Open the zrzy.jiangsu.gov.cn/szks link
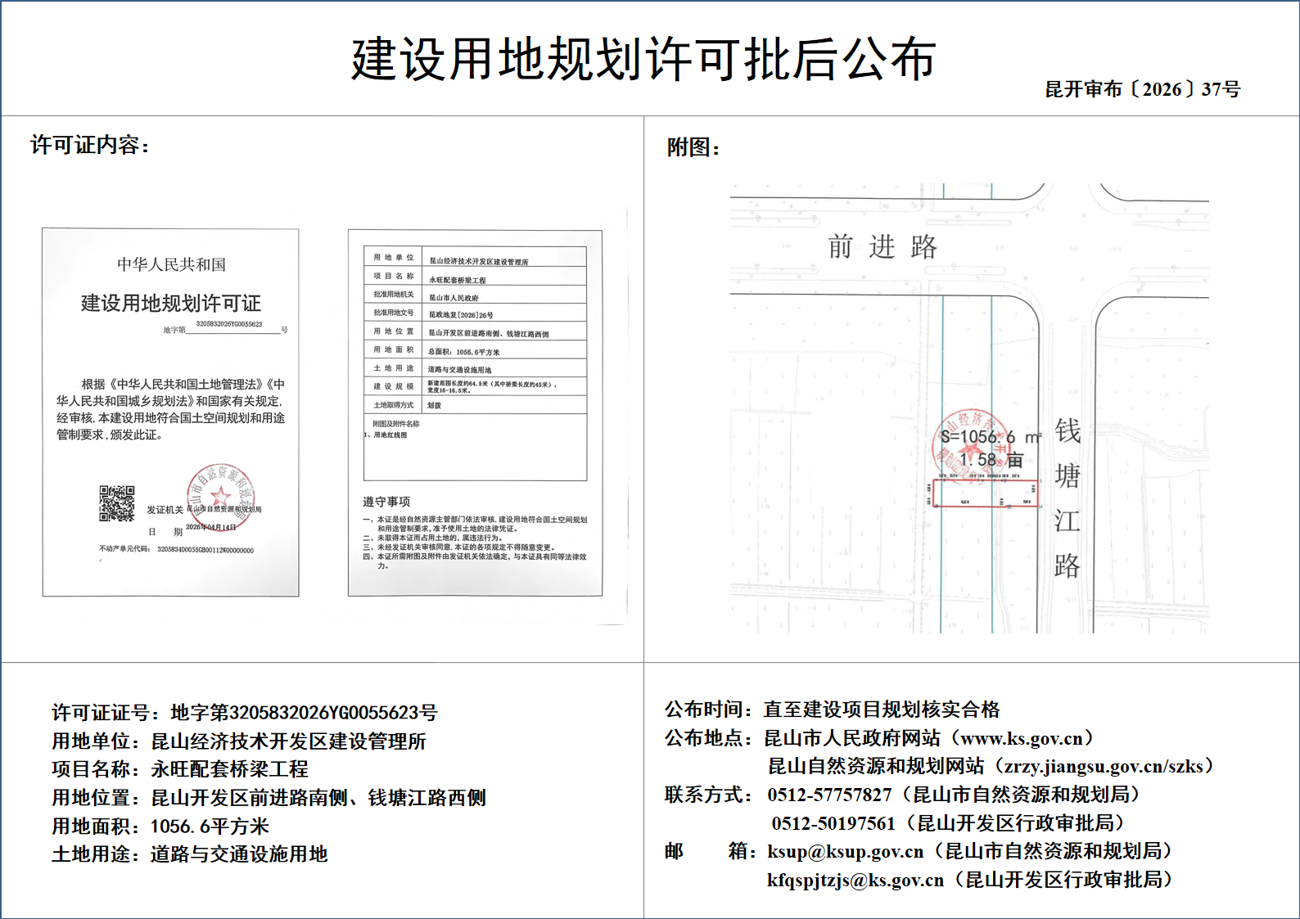1300x919 pixels. [x=1103, y=766]
